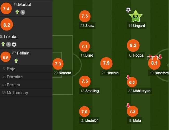The image size is (169, 130).
Task: Click the assist badge under Lukaku
Action: pyautogui.click(x=9, y=44)
